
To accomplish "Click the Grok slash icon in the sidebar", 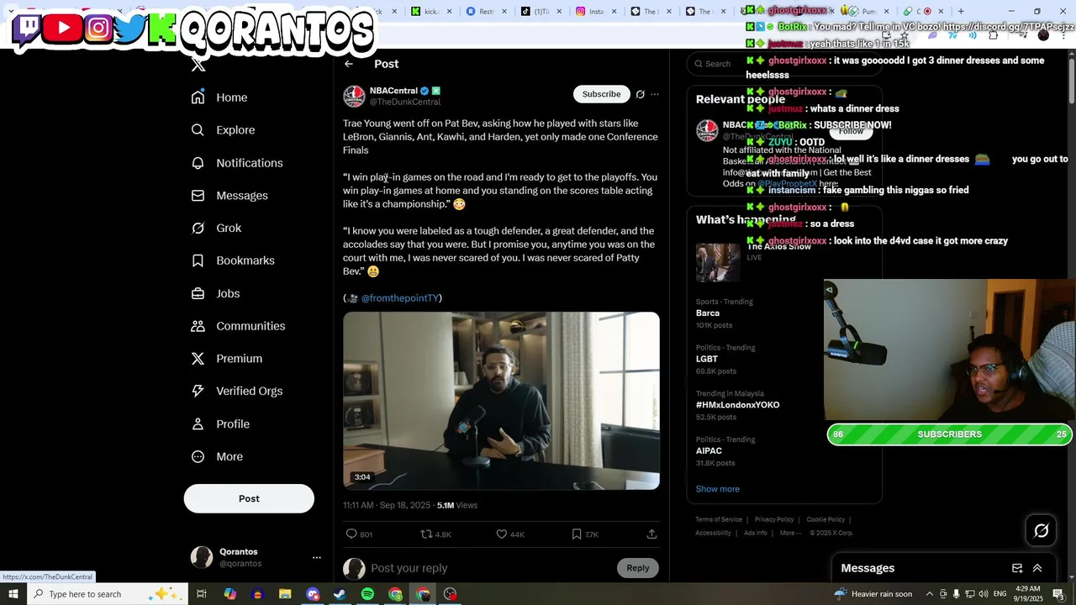I will pyautogui.click(x=198, y=229).
